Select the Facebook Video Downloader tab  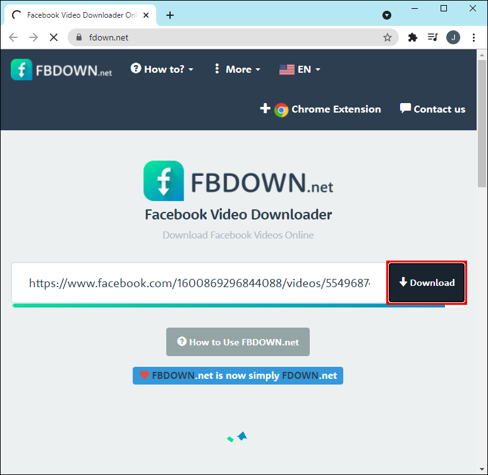tap(80, 15)
